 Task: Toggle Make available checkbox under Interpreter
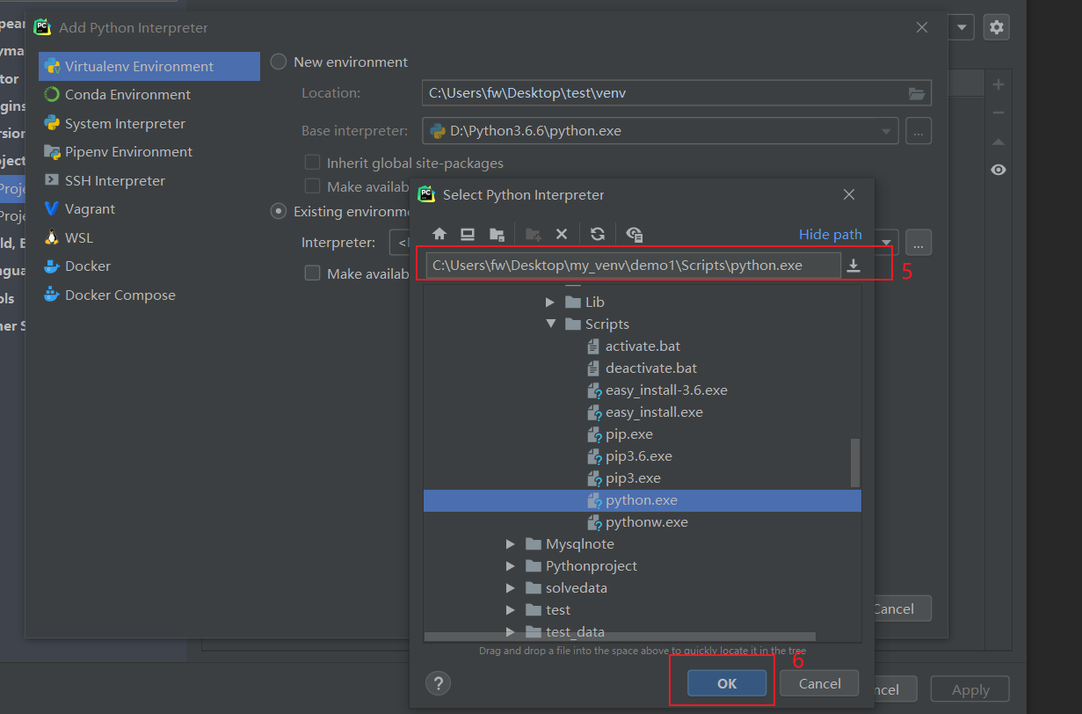coord(312,273)
